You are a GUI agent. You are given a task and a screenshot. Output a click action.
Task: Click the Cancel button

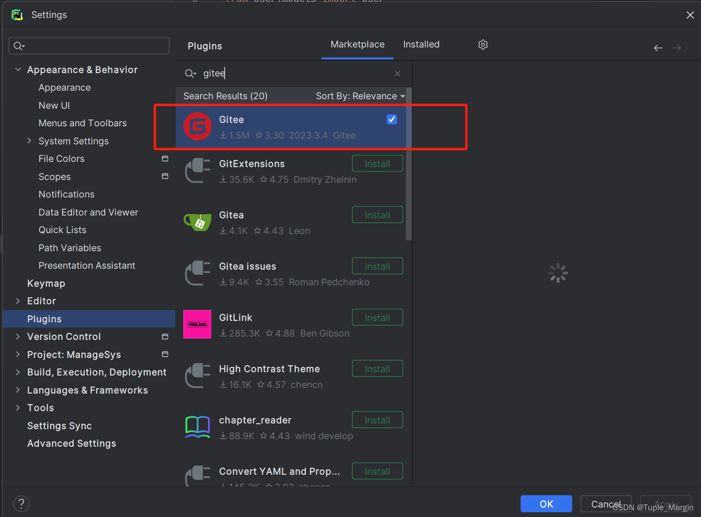[606, 504]
